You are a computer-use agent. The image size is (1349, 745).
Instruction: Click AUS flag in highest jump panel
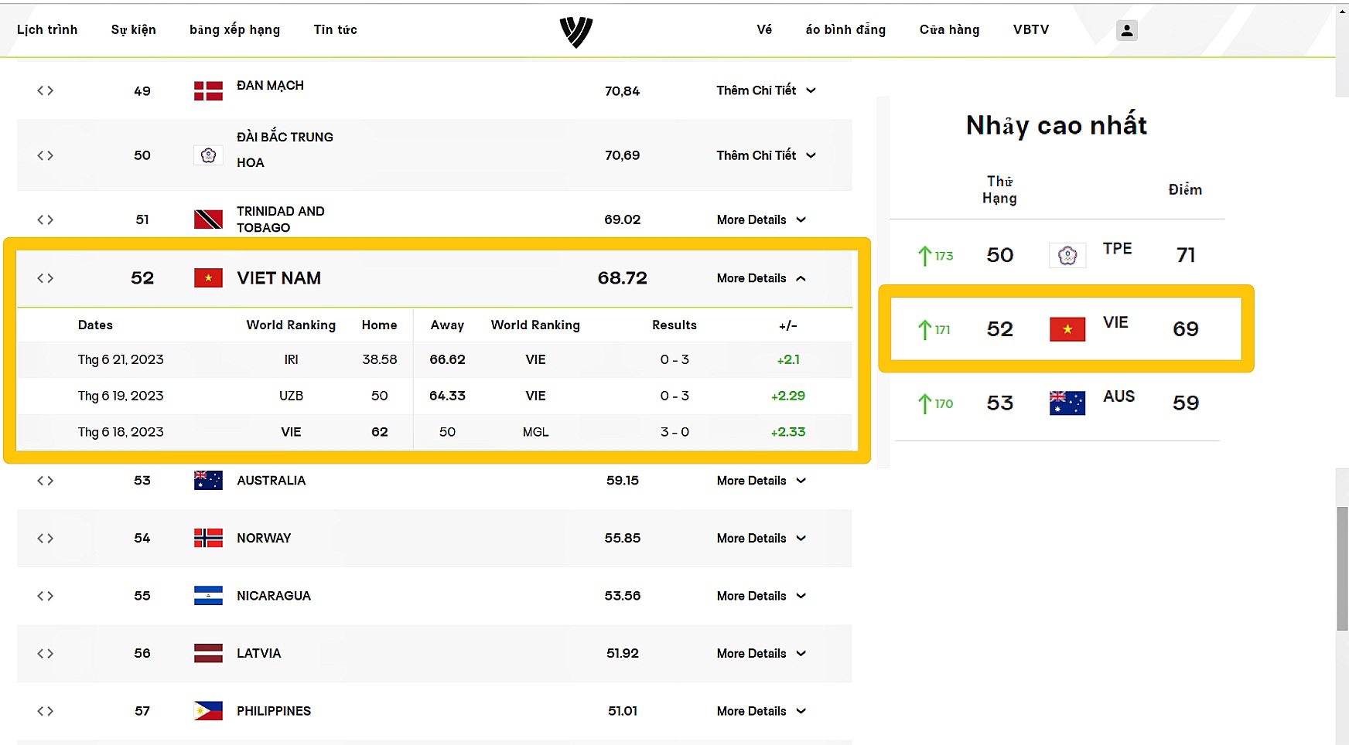tap(1067, 403)
